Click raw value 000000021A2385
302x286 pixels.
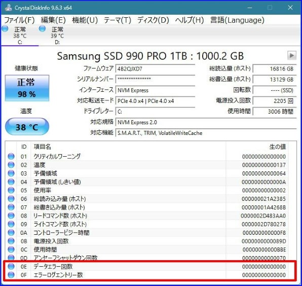click(263, 199)
